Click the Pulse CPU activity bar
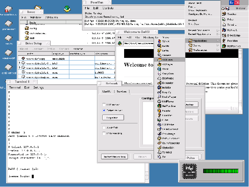Screen dimensions: 249x187 221,171
